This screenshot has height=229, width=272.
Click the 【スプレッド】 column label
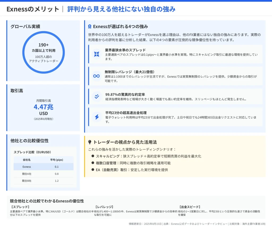[20, 207]
